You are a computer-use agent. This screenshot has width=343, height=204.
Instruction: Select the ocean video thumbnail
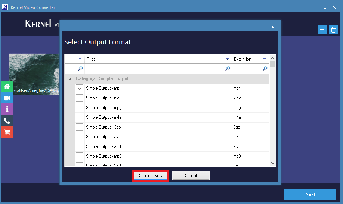(x=34, y=74)
